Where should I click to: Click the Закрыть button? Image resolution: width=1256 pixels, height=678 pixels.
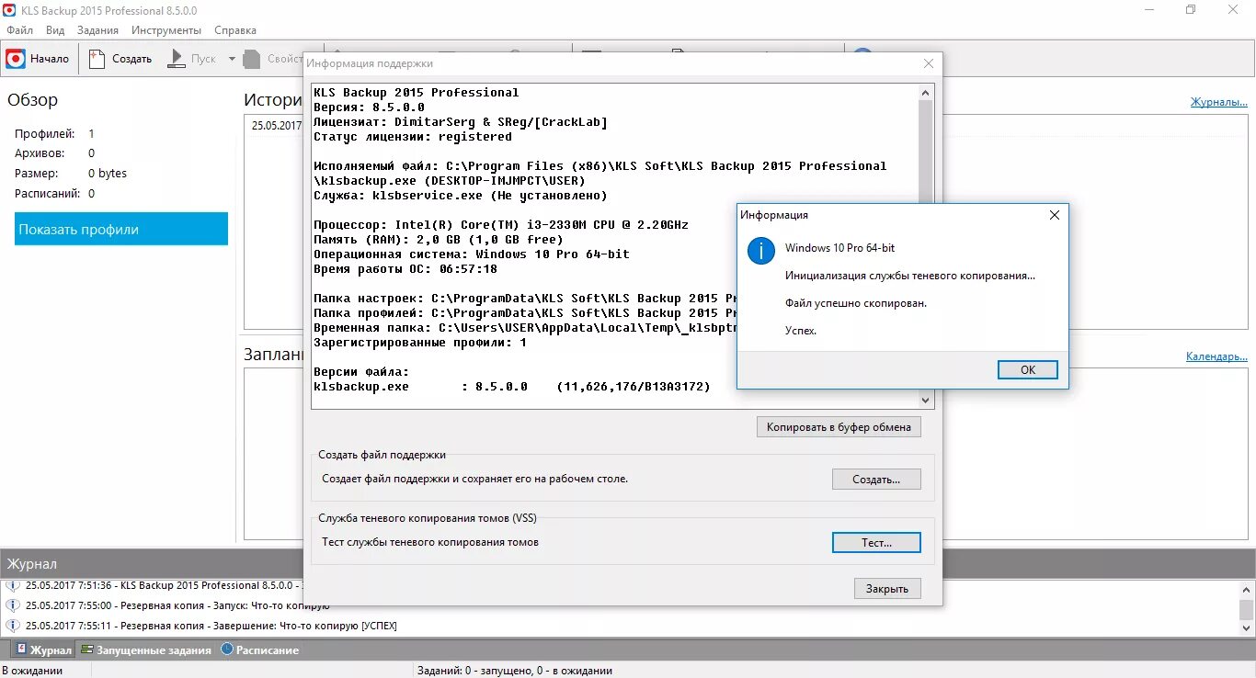tap(887, 589)
